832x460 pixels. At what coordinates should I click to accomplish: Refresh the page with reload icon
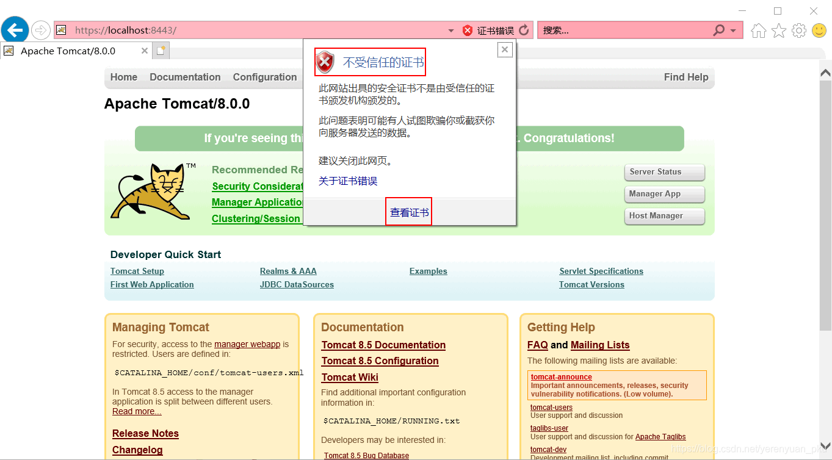pos(524,30)
